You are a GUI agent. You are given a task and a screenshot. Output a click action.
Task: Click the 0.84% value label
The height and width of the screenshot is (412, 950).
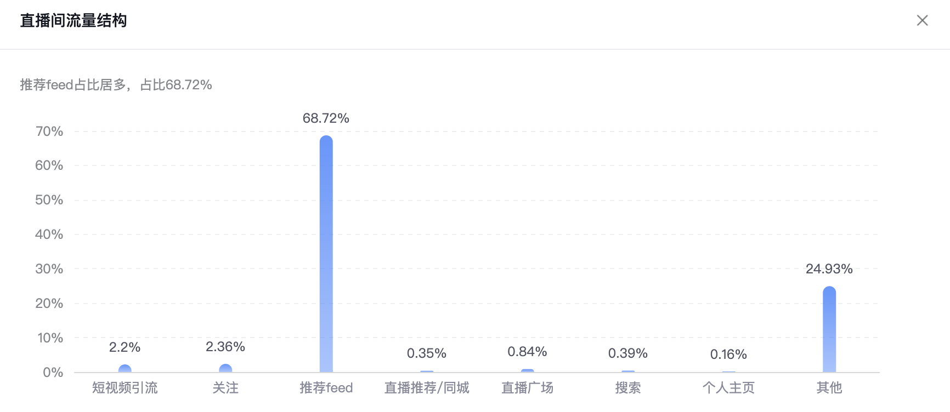(527, 352)
